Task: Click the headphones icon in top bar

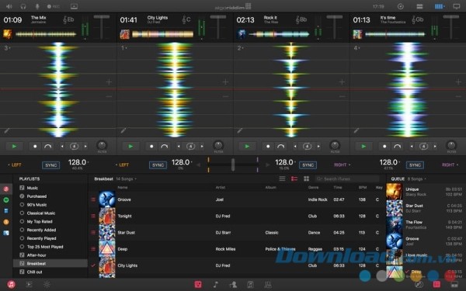Action: [23, 6]
